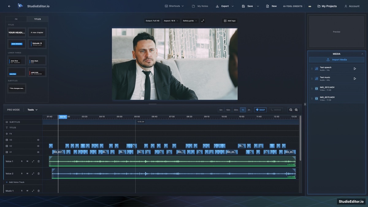Mute the Music 1 track

(x=27, y=191)
